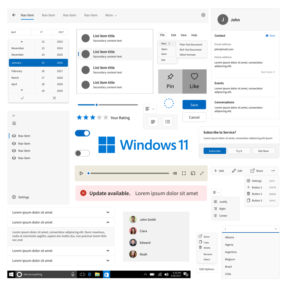Screen dimensions: 286x286
Task: Clear the country search box with X
Action: 276,229
